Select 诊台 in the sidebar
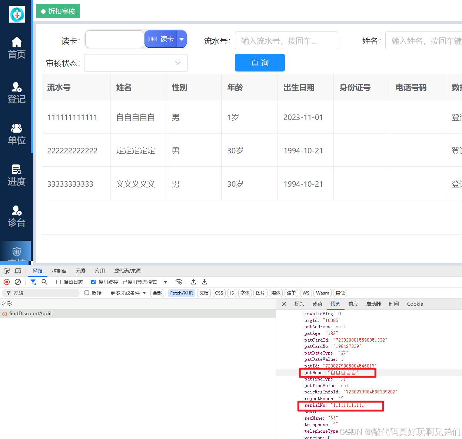Image resolution: width=462 pixels, height=439 pixels. pyautogui.click(x=16, y=216)
